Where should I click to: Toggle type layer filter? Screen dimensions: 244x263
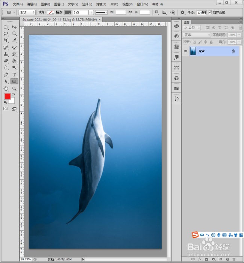pos(220,28)
